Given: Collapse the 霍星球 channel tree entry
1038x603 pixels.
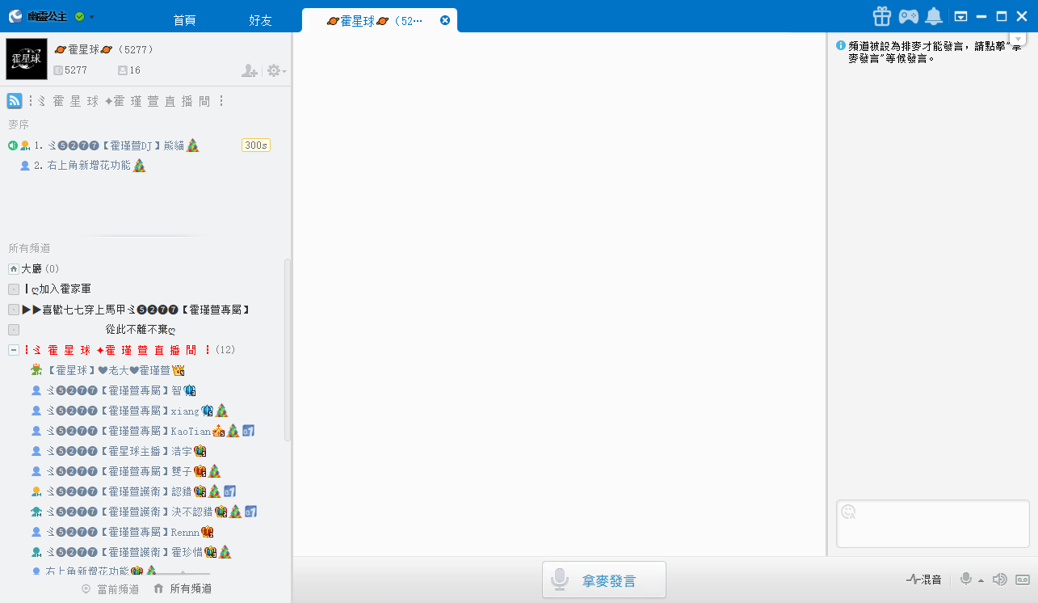Looking at the screenshot, I should (13, 349).
